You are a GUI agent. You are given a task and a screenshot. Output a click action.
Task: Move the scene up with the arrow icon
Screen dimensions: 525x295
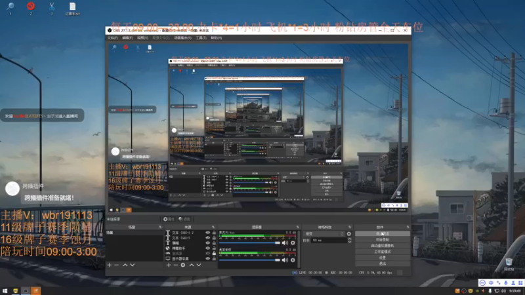click(125, 265)
